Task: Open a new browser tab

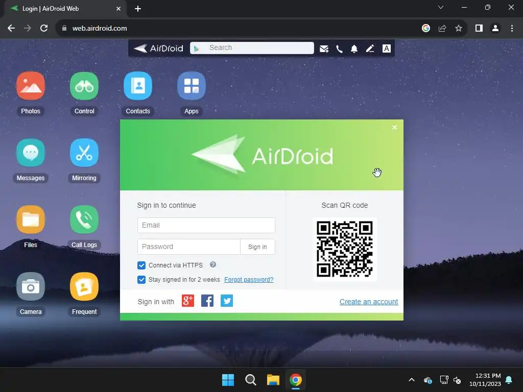Action: point(138,9)
